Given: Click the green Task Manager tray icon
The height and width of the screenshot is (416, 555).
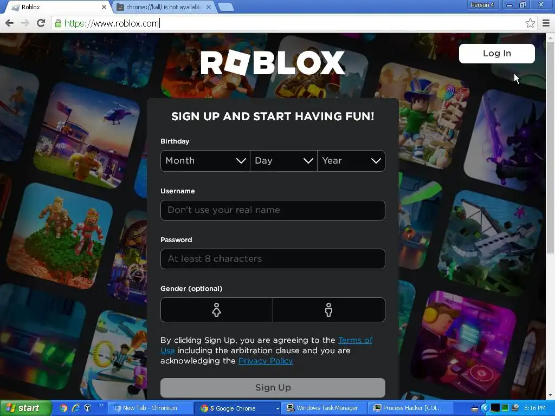Looking at the screenshot, I should (x=505, y=408).
